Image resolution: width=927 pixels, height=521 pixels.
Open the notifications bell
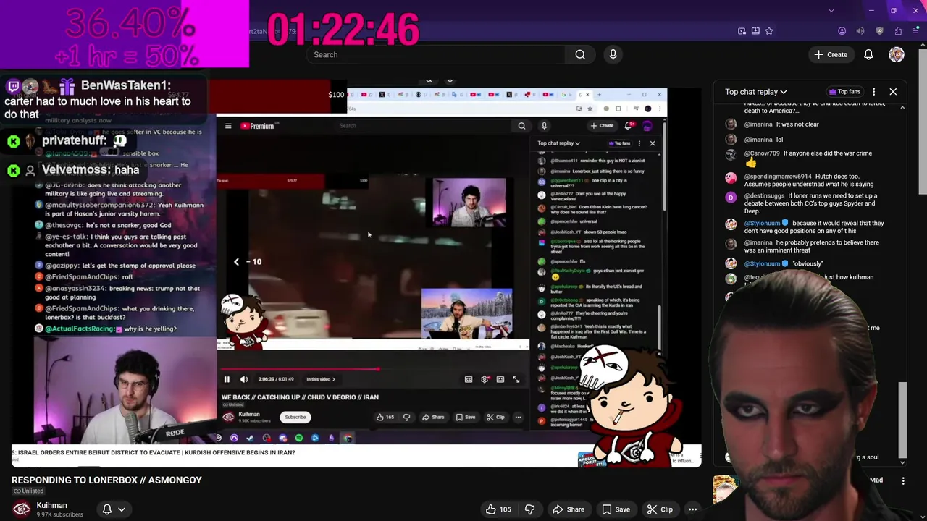(868, 54)
